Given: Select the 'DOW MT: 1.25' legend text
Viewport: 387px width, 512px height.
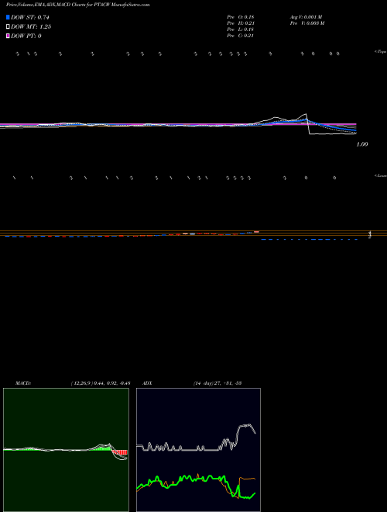Looking at the screenshot, I should [31, 27].
